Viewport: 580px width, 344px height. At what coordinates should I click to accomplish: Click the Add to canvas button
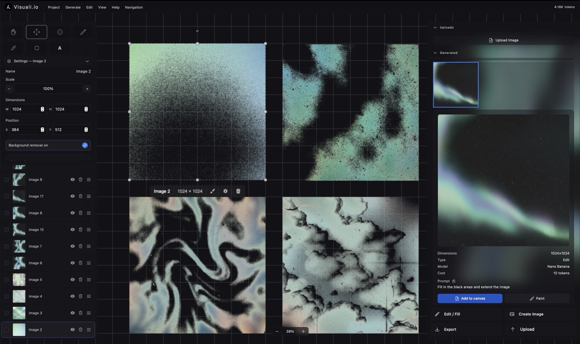pos(469,298)
